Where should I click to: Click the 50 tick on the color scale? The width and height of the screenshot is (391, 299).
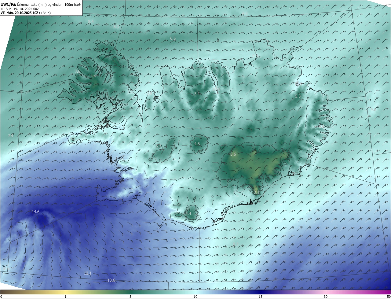pyautogui.click(x=389, y=297)
